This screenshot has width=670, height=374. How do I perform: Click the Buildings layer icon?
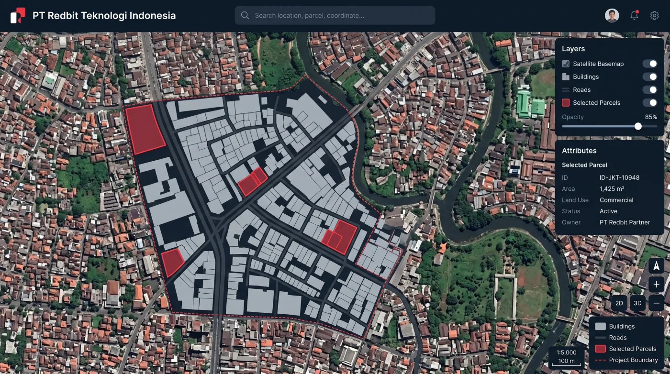click(x=566, y=77)
